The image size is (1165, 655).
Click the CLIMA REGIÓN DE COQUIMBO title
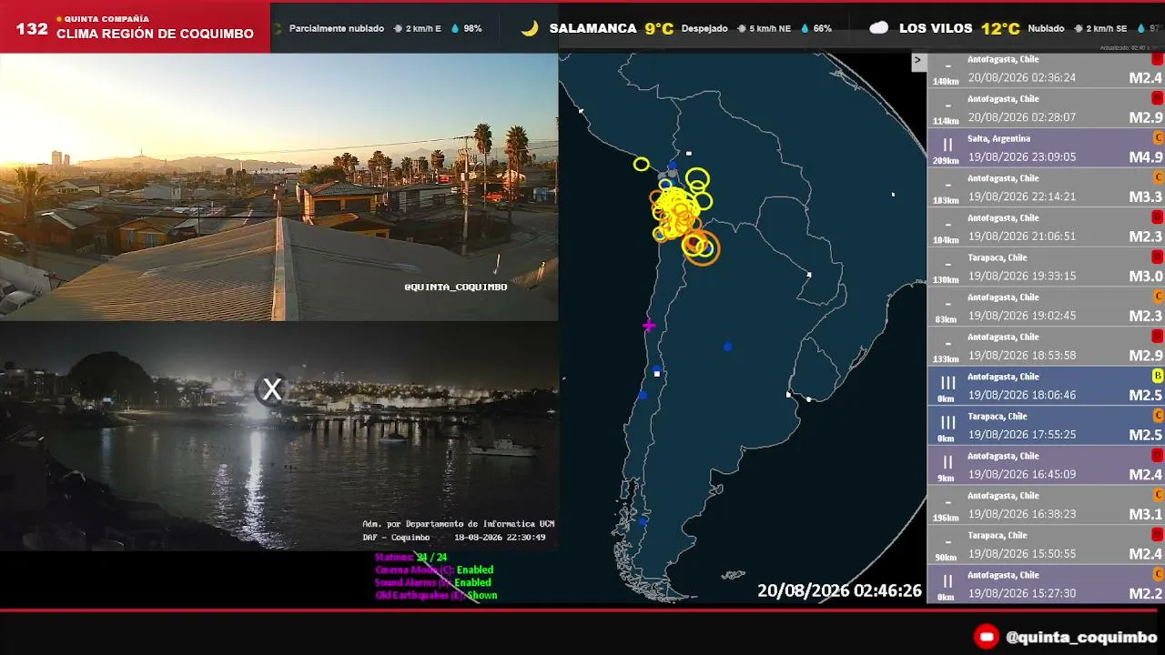[x=155, y=34]
